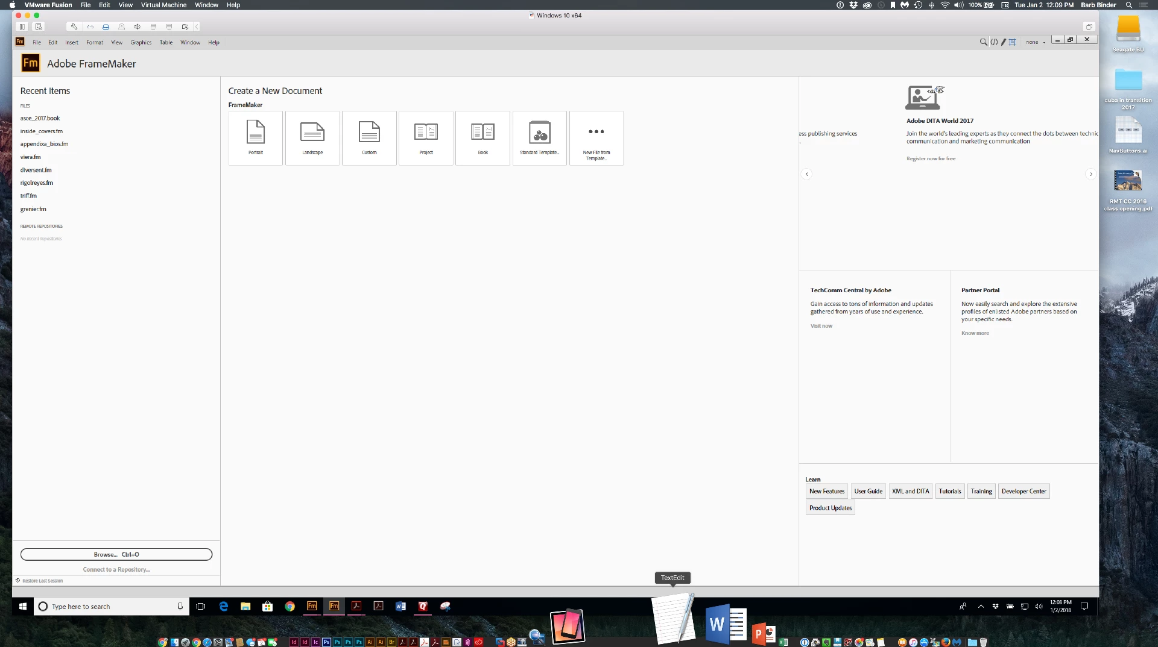Open File Explorer from taskbar
The width and height of the screenshot is (1158, 647).
[x=245, y=607]
